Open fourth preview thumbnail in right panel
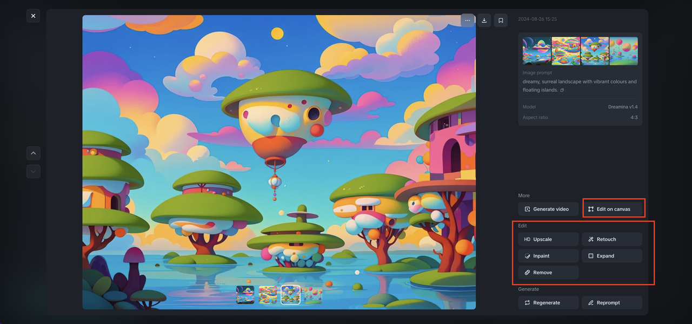Viewport: 692px width, 324px height. tap(623, 51)
